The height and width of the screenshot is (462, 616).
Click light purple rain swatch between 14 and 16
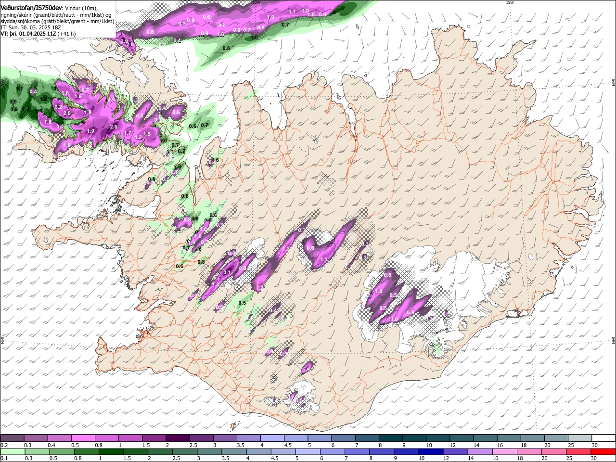pos(480,451)
